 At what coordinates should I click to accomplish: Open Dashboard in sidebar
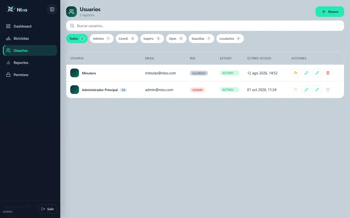pos(30,26)
